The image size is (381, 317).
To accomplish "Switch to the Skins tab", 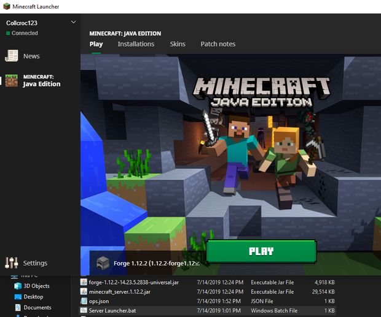I will click(178, 44).
